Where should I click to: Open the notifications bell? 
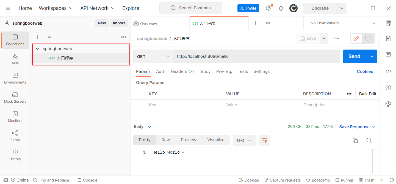tap(281, 8)
